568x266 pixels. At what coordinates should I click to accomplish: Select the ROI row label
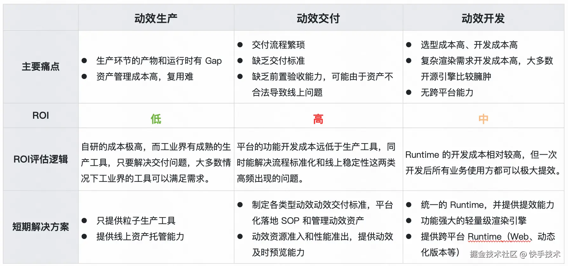pyautogui.click(x=41, y=115)
